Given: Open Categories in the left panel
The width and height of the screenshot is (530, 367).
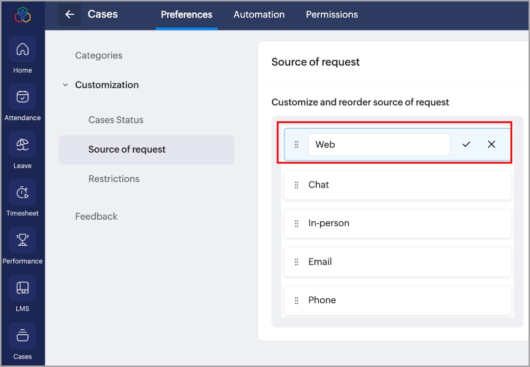Looking at the screenshot, I should [x=99, y=55].
